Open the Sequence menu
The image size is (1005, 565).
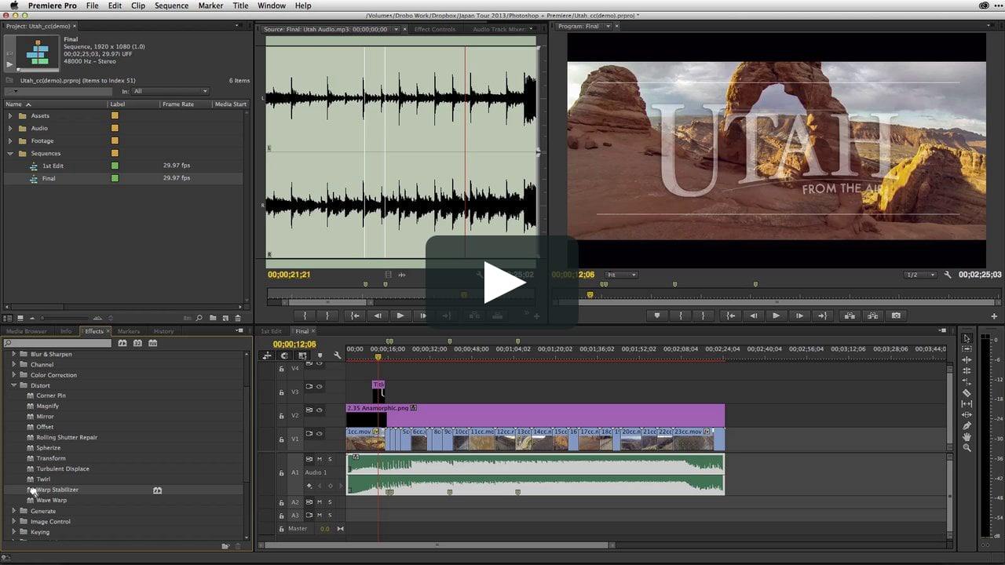171,5
